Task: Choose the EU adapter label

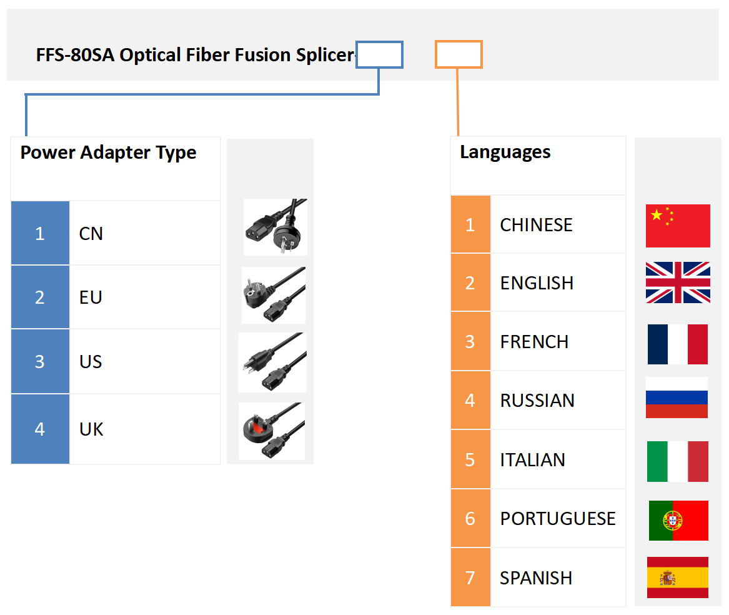Action: [x=91, y=297]
